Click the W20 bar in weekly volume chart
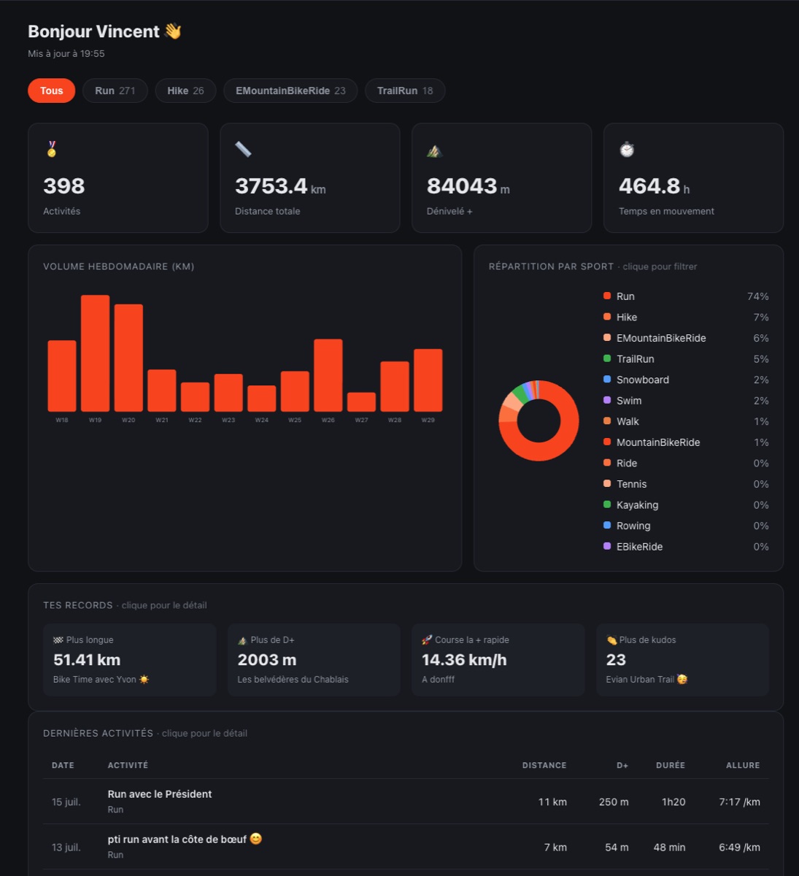This screenshot has width=799, height=876. coord(128,358)
